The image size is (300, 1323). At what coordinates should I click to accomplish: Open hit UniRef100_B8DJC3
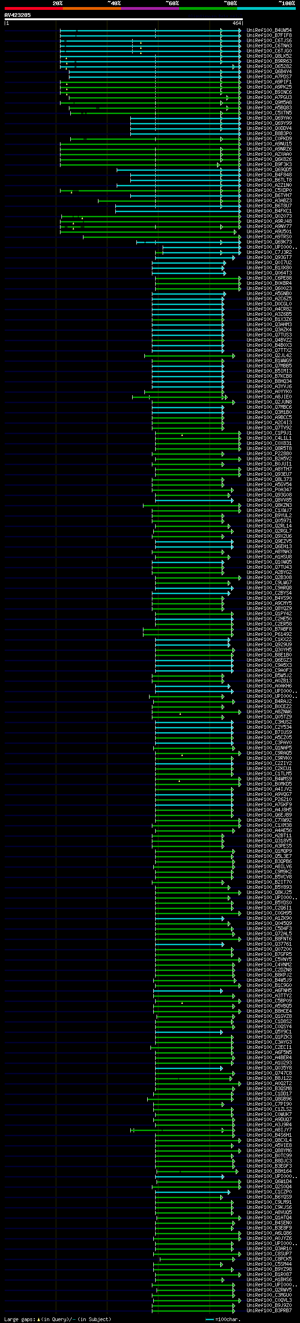point(269,1161)
